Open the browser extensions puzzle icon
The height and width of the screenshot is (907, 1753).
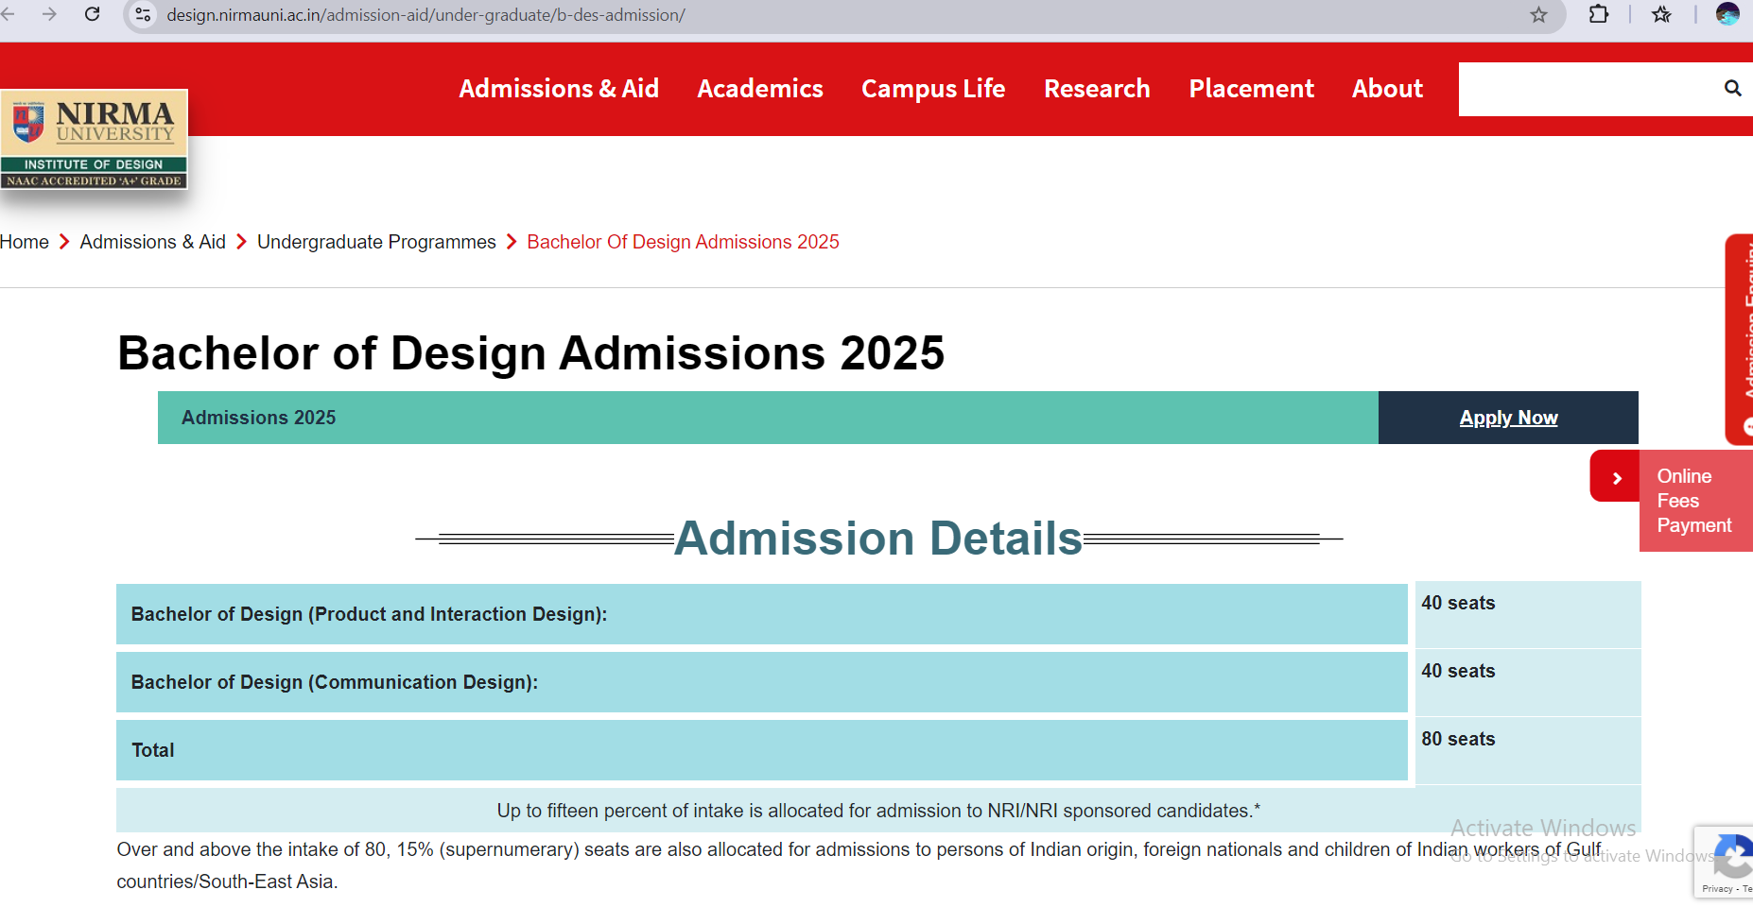click(1598, 14)
